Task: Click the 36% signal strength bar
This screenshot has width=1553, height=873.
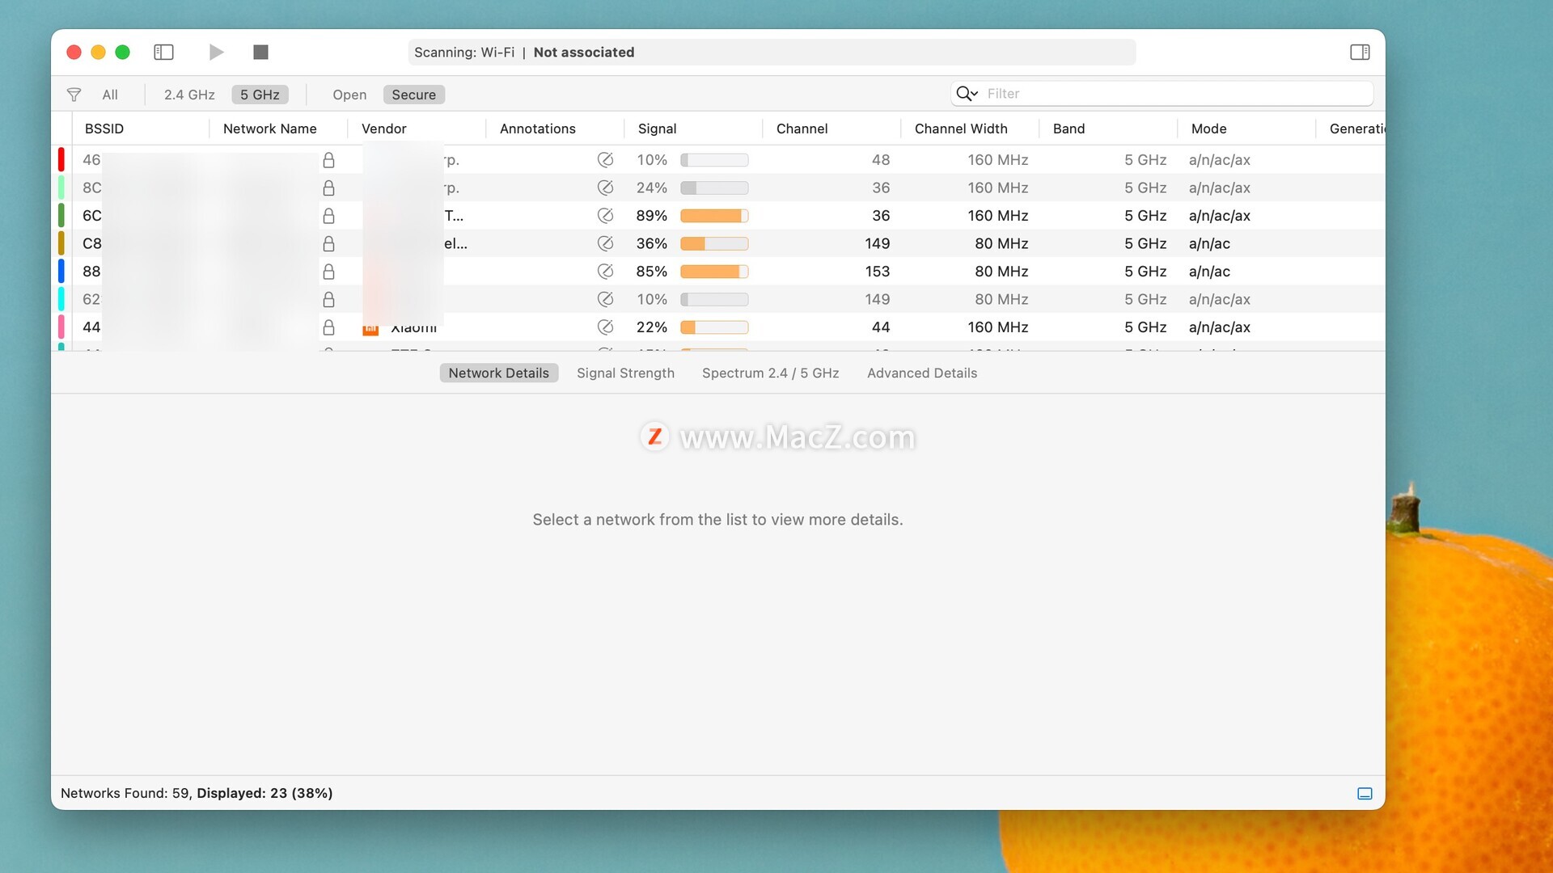Action: point(714,243)
